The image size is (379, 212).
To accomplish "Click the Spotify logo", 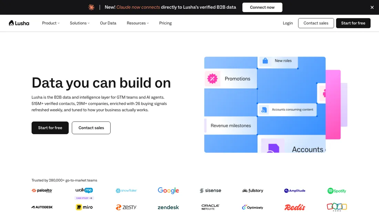I will (337, 191).
